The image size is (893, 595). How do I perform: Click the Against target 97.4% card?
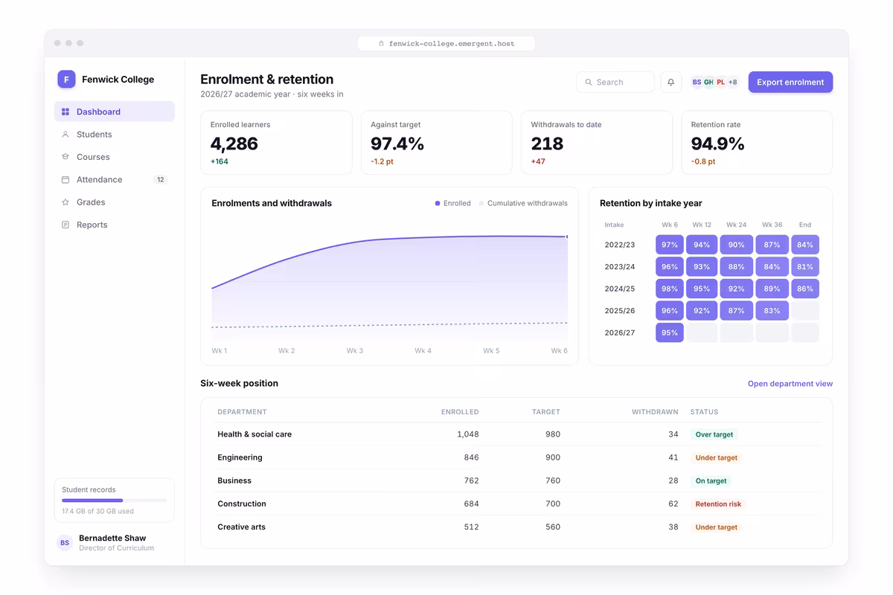[437, 143]
